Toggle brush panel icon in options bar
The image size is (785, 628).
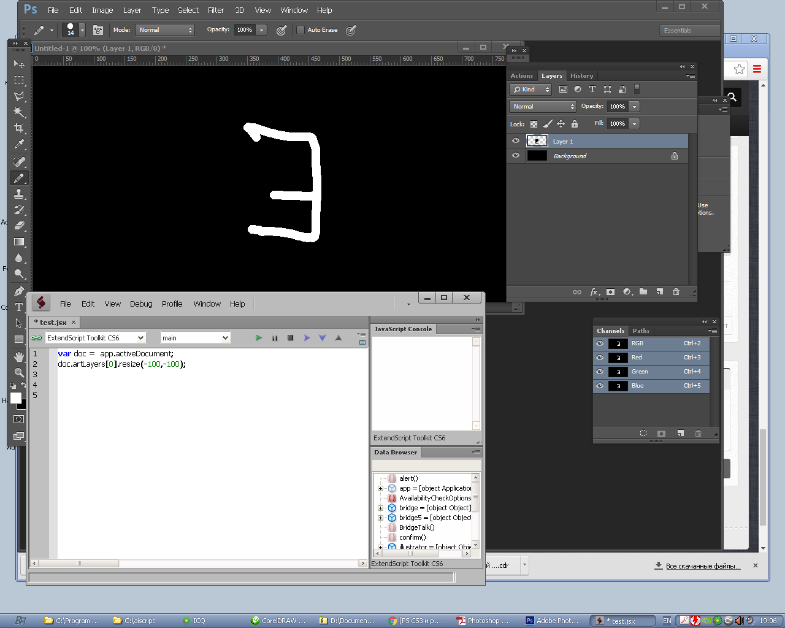point(98,30)
